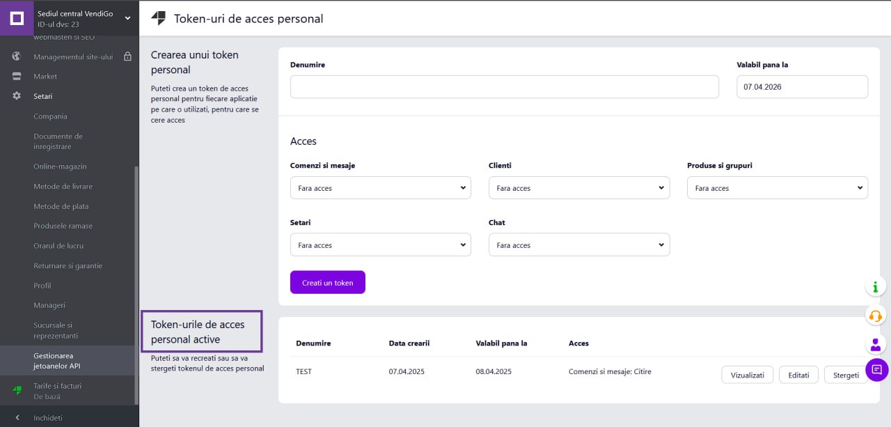The height and width of the screenshot is (427, 891).
Task: Open the Chat access dropdown
Action: (579, 245)
